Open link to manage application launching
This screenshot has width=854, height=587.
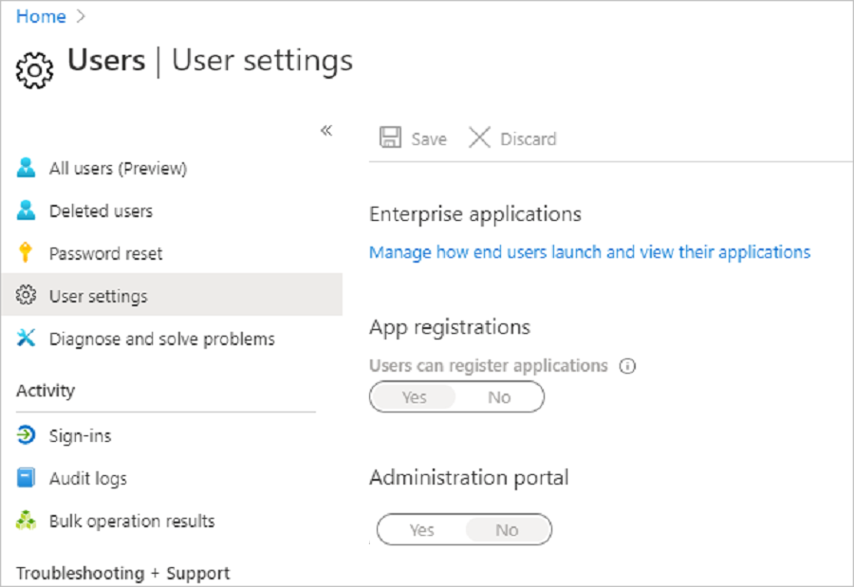click(x=590, y=251)
